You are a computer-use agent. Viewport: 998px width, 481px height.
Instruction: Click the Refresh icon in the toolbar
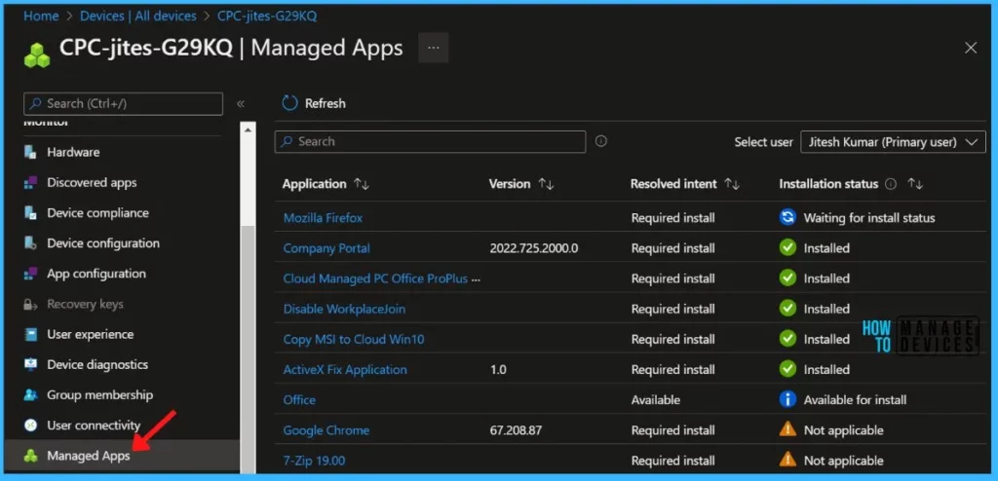(289, 103)
